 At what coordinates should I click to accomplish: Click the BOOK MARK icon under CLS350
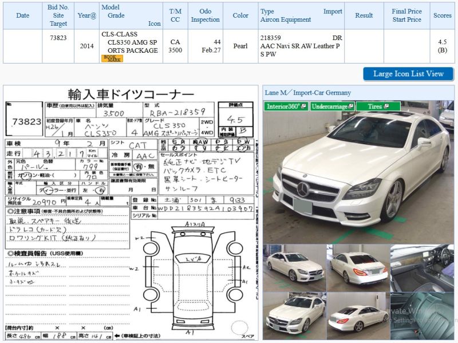click(x=112, y=58)
